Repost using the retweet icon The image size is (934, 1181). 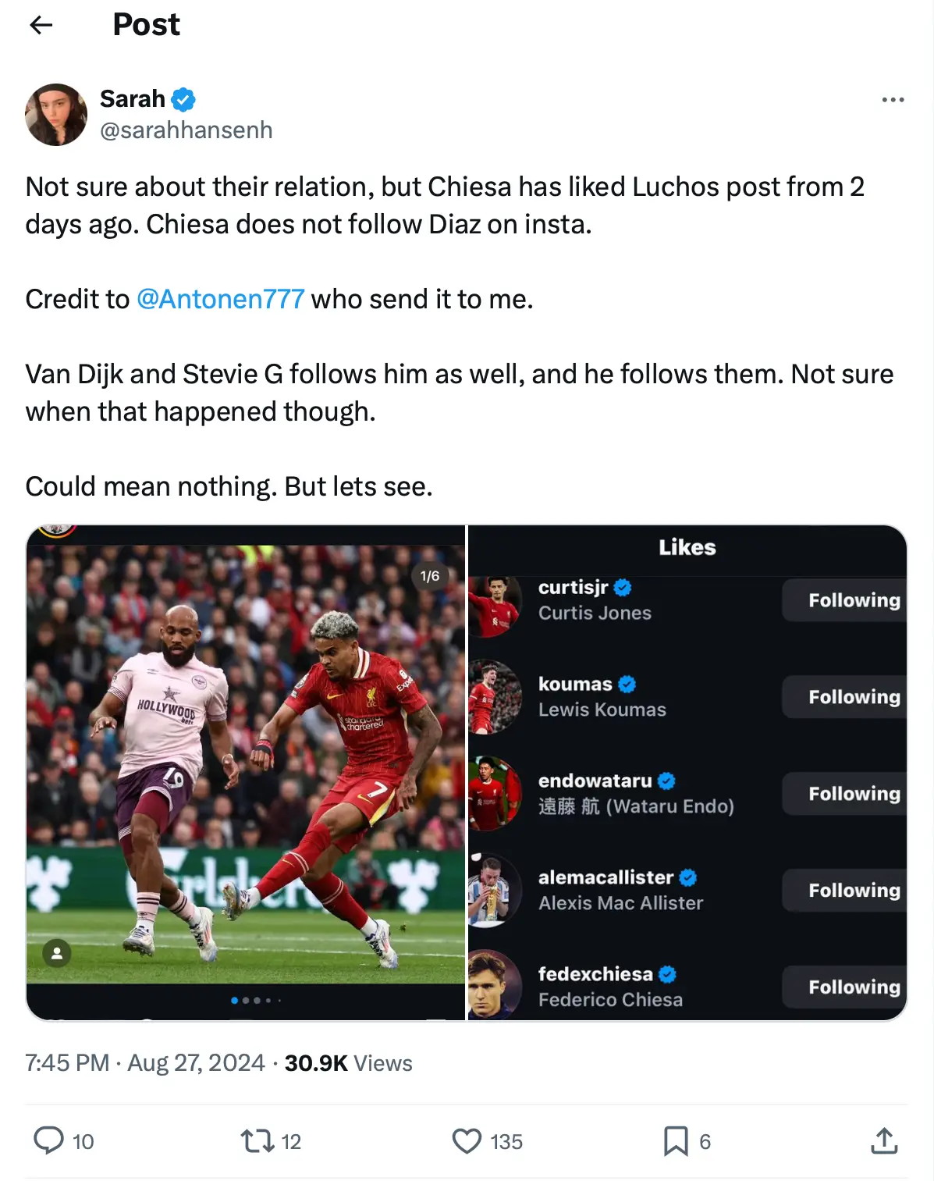tap(257, 1140)
